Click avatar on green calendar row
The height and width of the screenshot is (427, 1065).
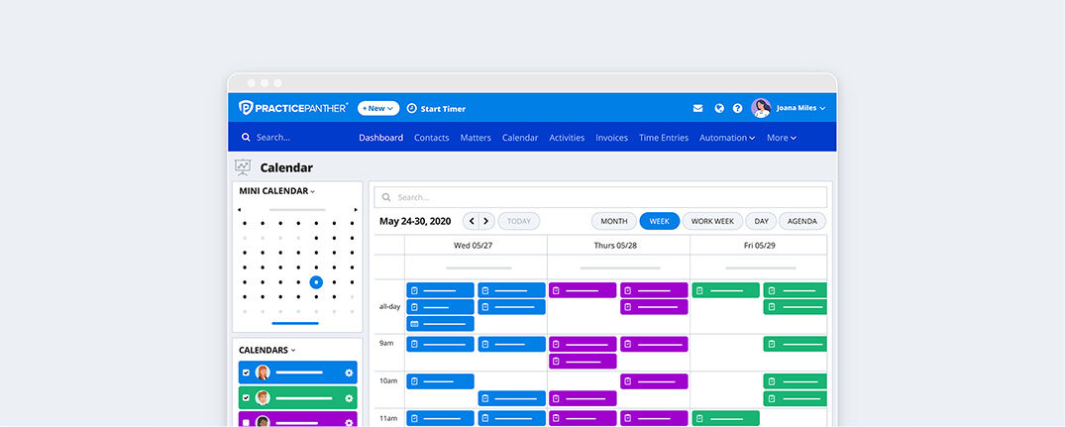click(263, 398)
